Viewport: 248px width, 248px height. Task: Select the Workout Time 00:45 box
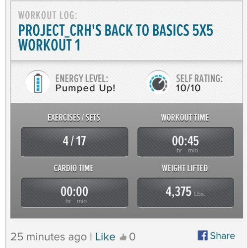click(186, 142)
